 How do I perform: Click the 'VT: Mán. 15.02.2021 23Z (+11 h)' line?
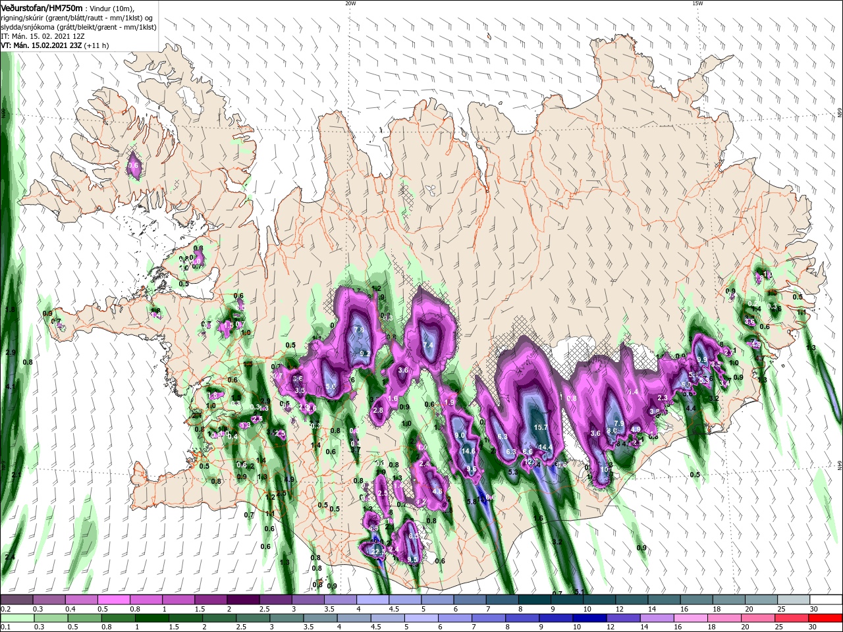55,45
